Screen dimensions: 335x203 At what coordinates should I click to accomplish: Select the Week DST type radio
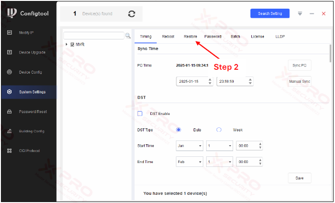219,130
